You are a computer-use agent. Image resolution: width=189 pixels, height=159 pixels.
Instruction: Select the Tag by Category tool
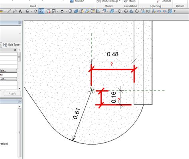[15, 11]
